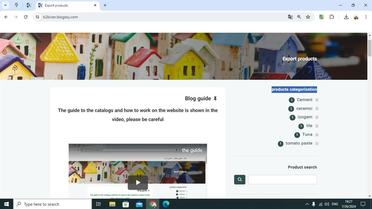
Task: Open Chrome three-dot menu
Action: tap(366, 17)
